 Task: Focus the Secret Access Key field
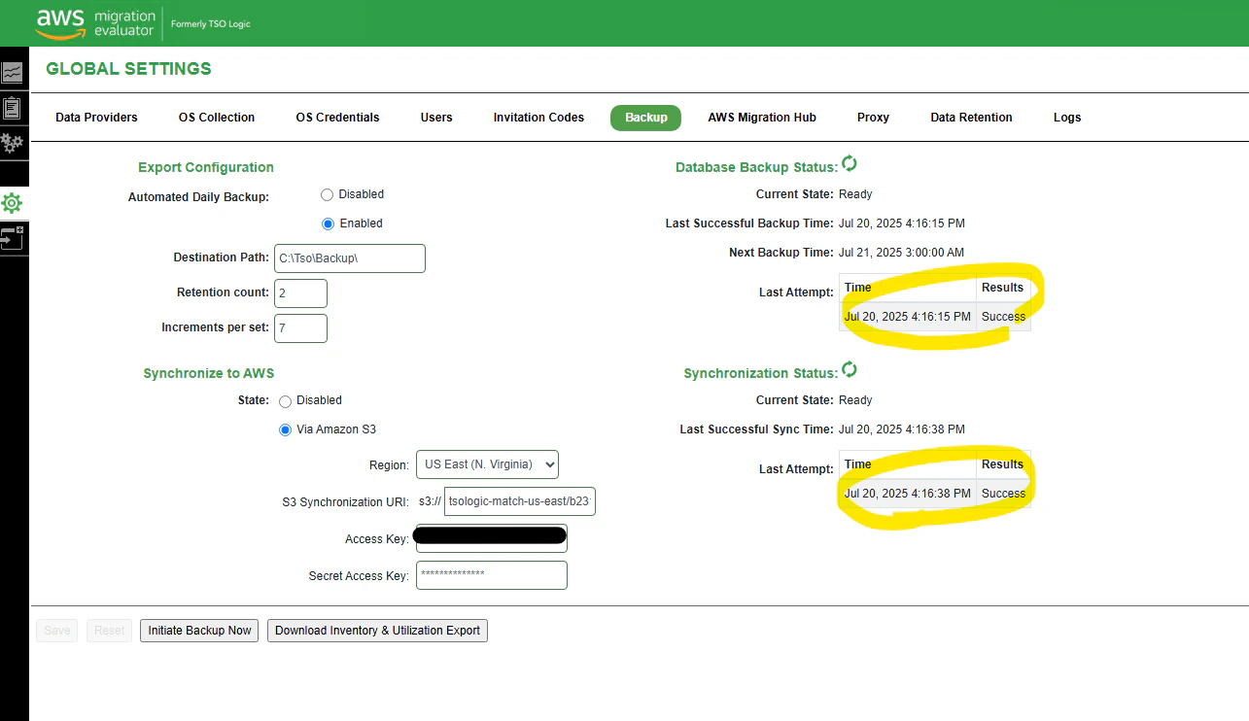492,575
